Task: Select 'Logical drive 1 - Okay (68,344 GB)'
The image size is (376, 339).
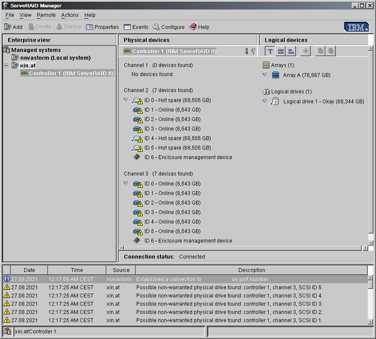Action: tap(324, 102)
